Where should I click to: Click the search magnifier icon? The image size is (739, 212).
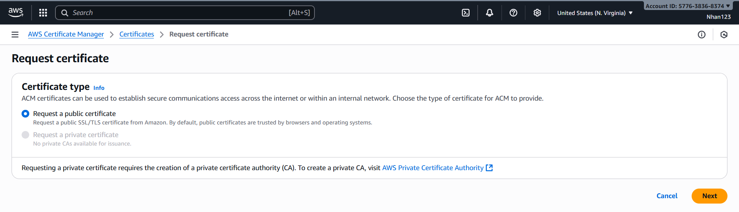click(65, 13)
